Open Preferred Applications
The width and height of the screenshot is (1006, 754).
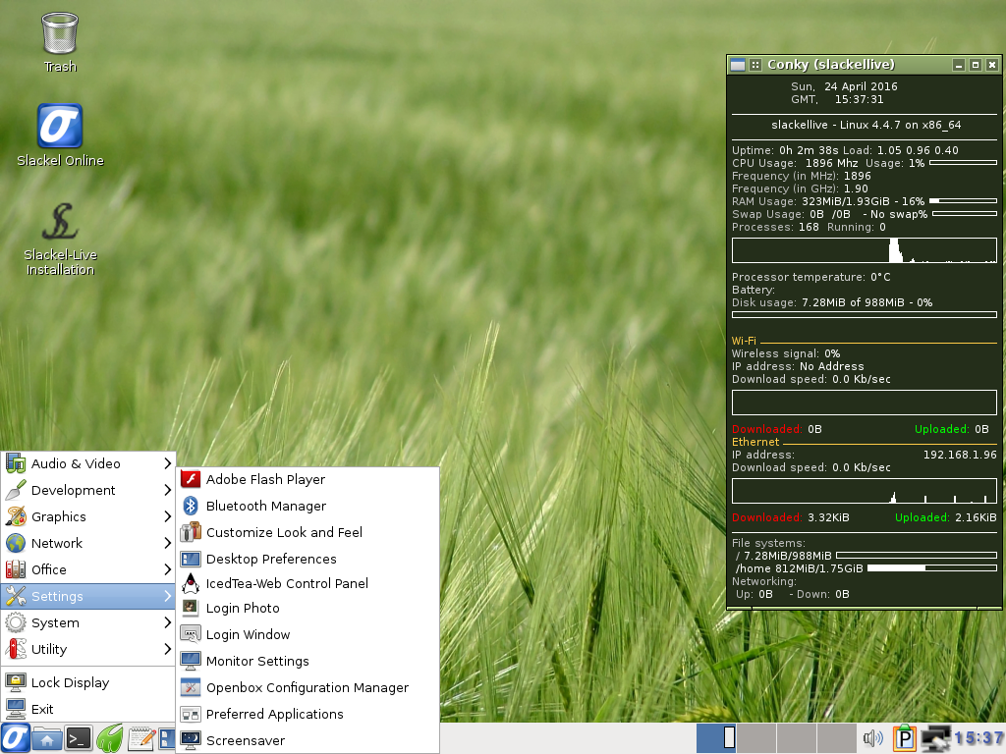coord(307,715)
